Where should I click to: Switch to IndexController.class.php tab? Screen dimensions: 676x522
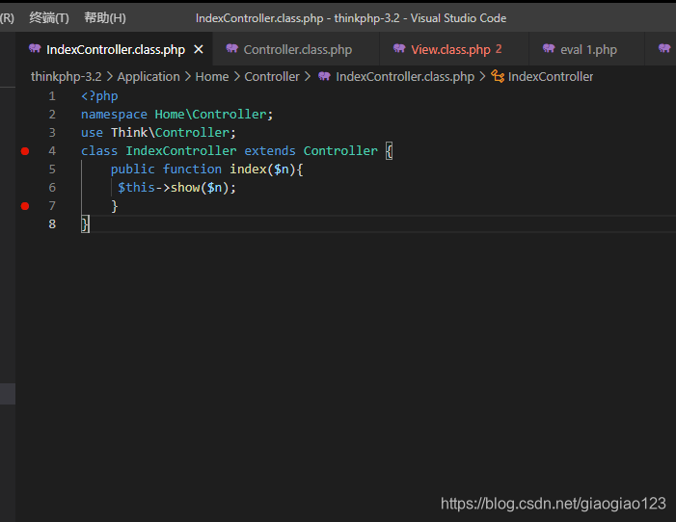coord(116,49)
